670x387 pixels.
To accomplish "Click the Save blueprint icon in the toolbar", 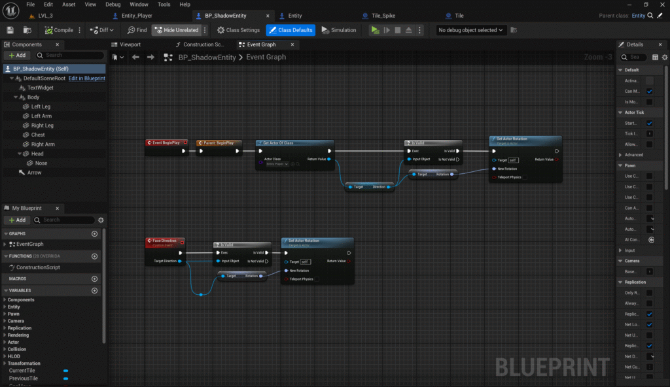I will [10, 30].
